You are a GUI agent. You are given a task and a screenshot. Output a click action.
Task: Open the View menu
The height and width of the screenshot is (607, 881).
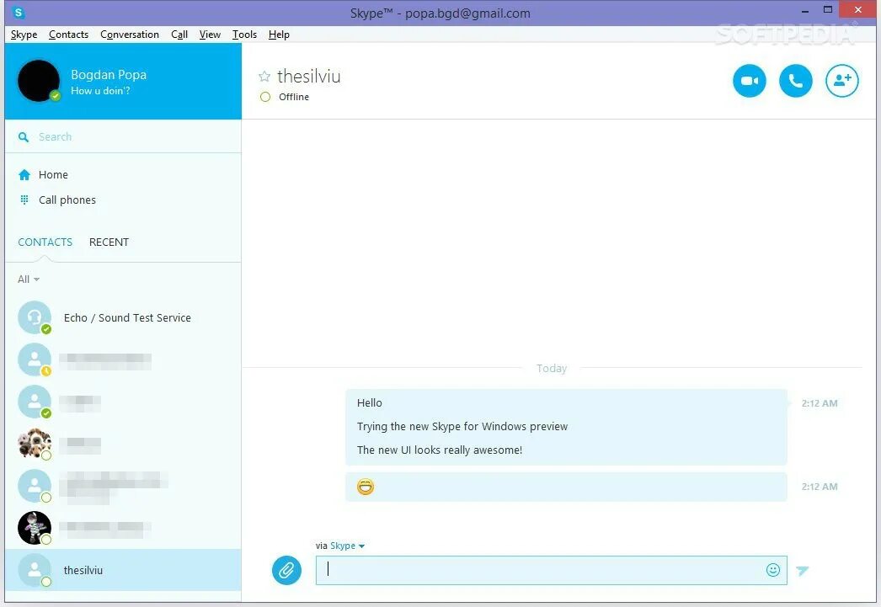tap(210, 35)
